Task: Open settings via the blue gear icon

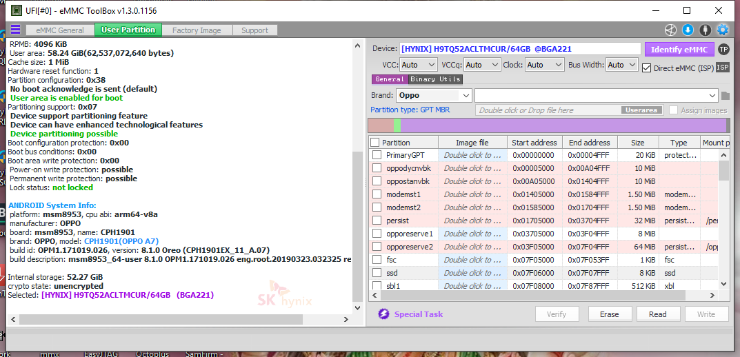Action: tap(723, 30)
